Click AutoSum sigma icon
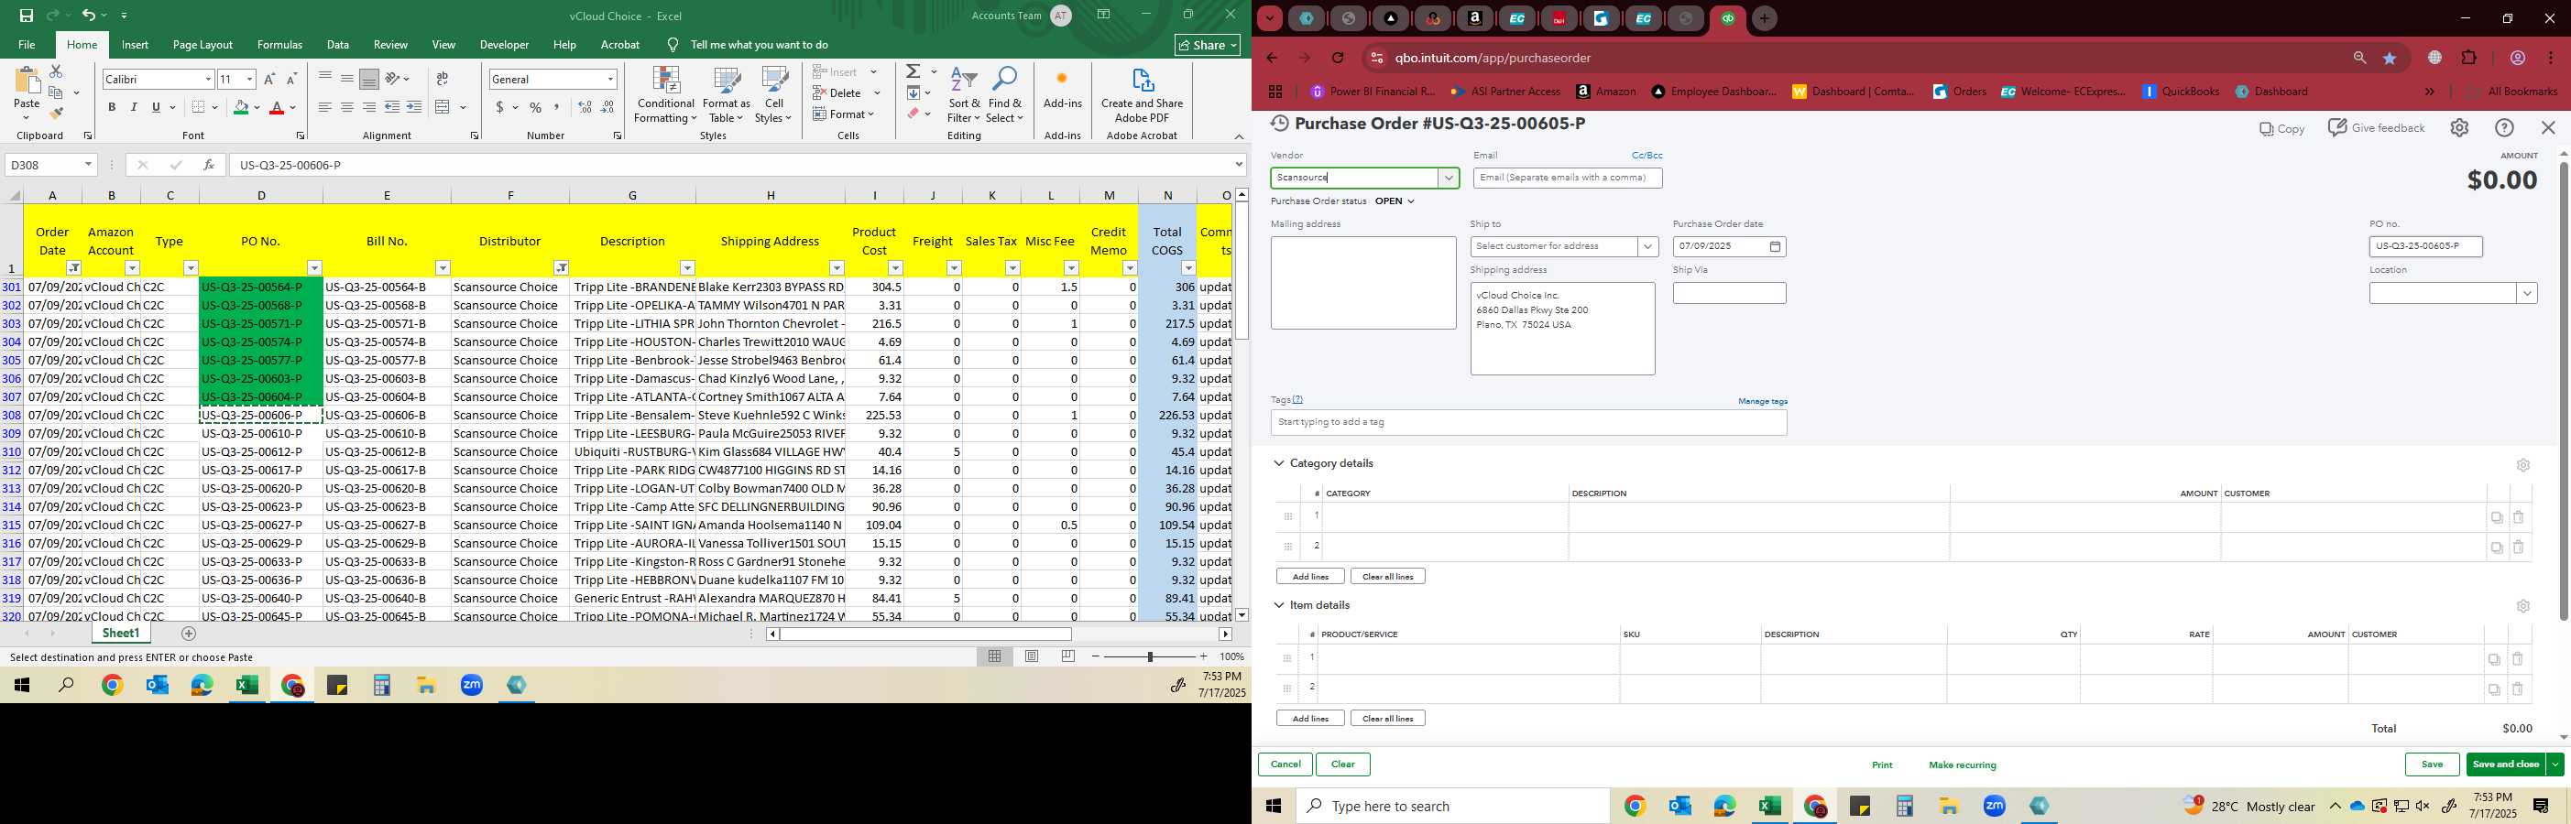This screenshot has width=2571, height=824. pos(914,71)
